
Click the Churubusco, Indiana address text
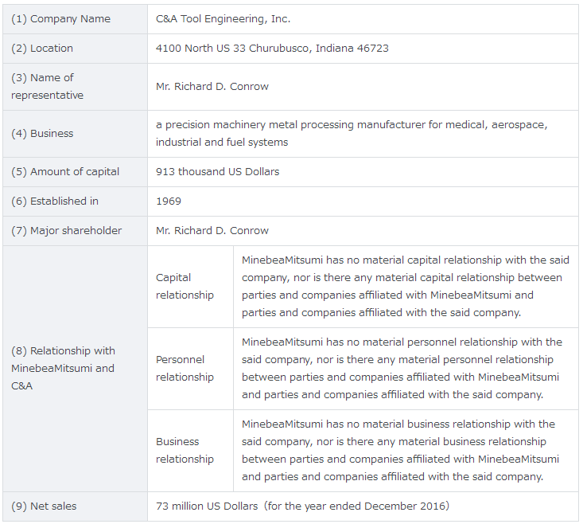pos(272,49)
